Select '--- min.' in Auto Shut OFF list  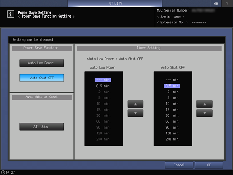[x=173, y=80]
